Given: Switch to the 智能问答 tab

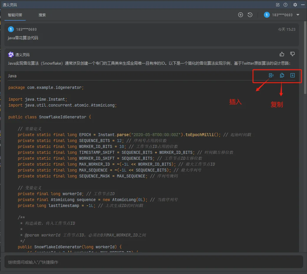Looking at the screenshot, I should pos(15,15).
